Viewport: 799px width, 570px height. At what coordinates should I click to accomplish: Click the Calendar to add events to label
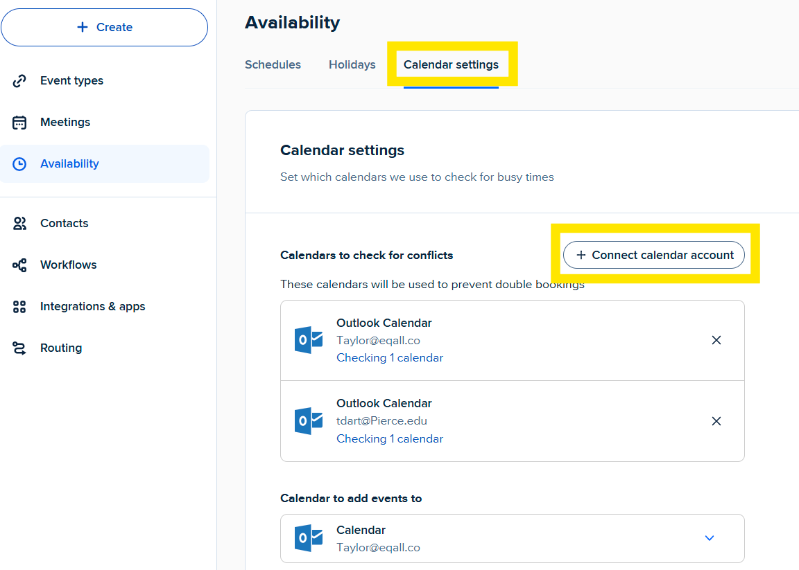(351, 498)
